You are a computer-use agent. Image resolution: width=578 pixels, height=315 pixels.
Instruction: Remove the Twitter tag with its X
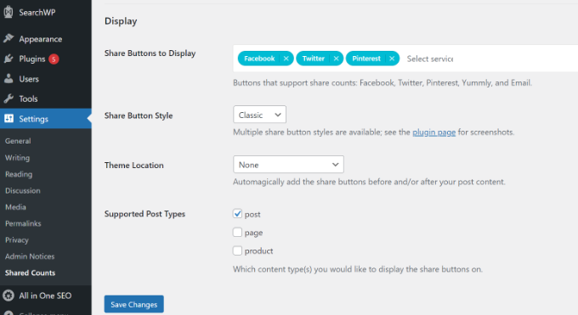point(336,59)
